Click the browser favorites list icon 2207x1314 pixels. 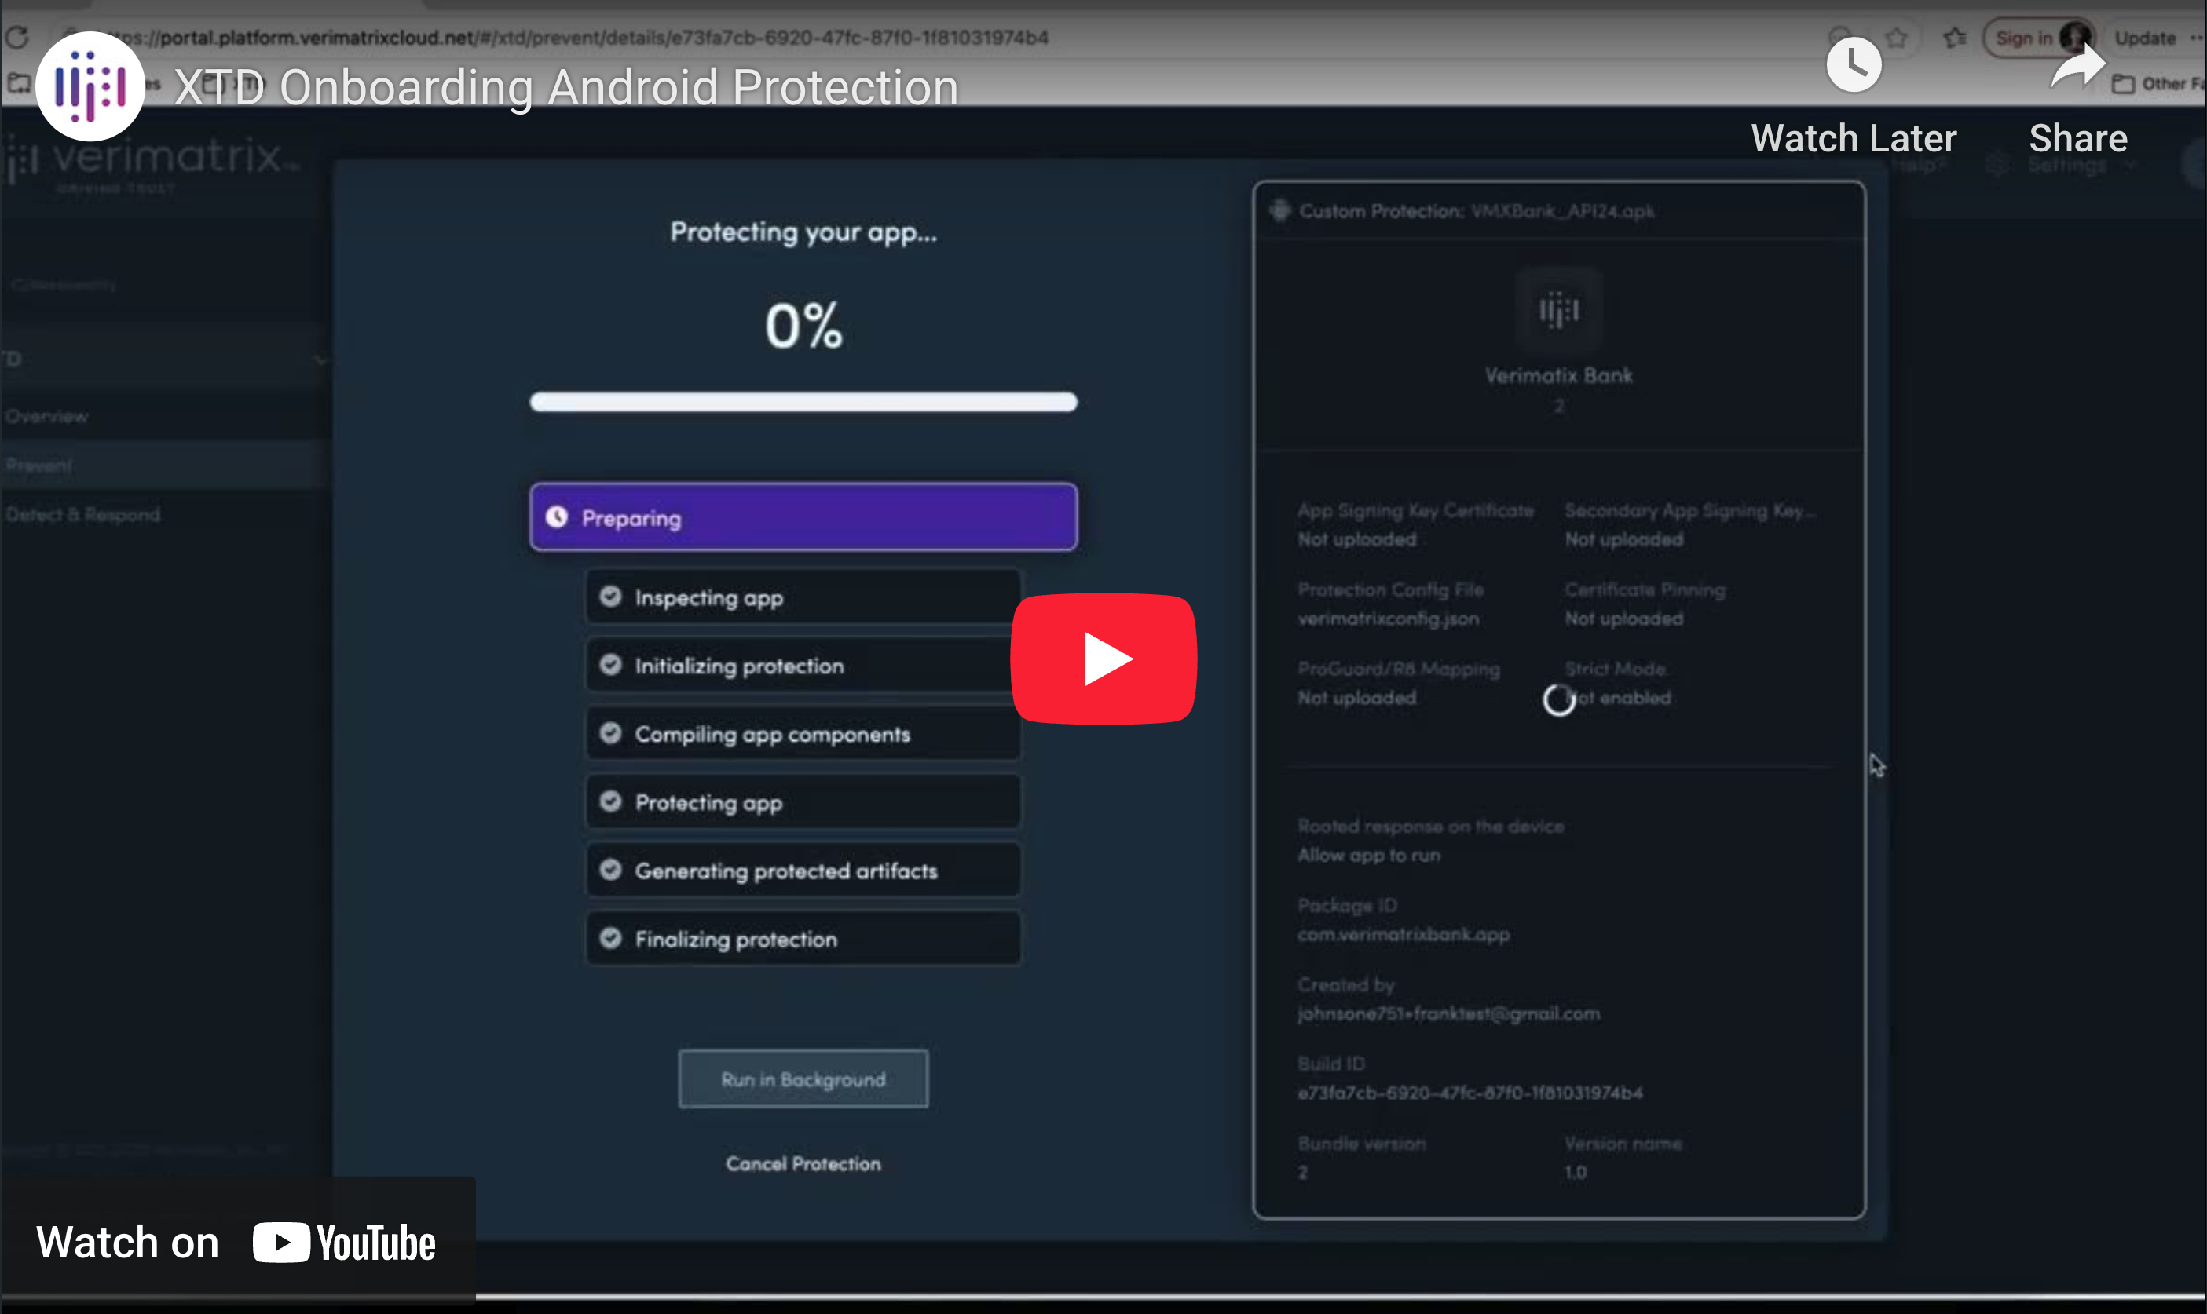pos(1955,38)
